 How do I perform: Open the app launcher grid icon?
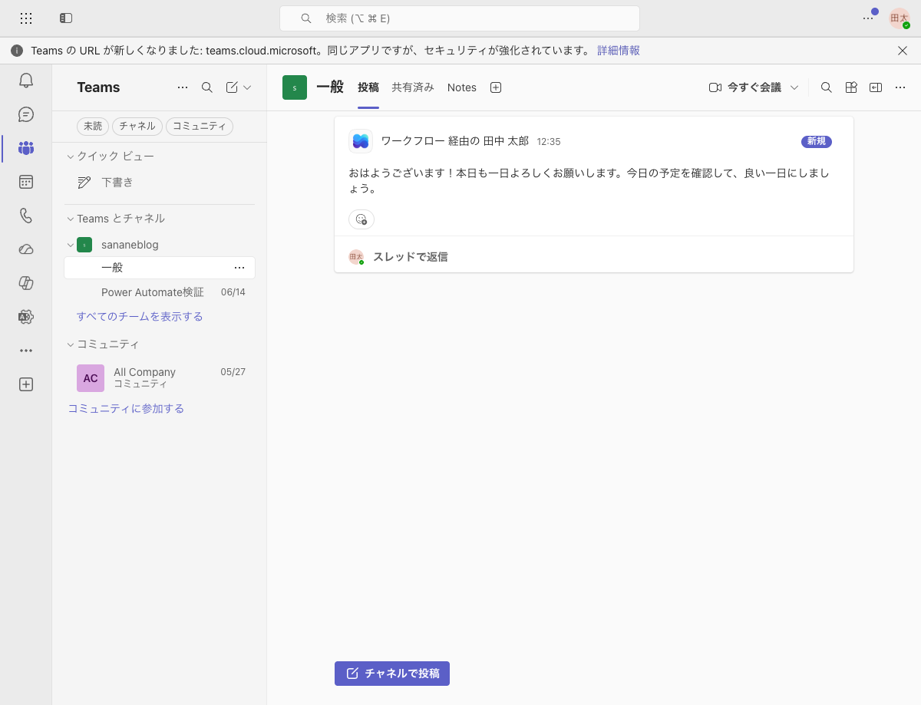[x=26, y=18]
